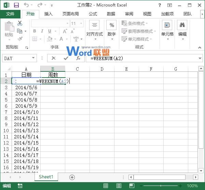Open the 数字 number format group

click(x=111, y=30)
